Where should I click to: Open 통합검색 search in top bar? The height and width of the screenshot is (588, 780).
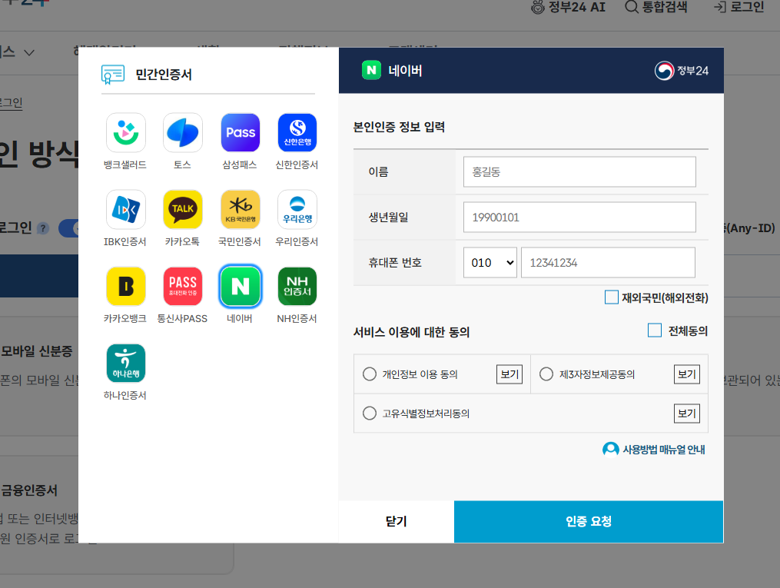tap(656, 7)
